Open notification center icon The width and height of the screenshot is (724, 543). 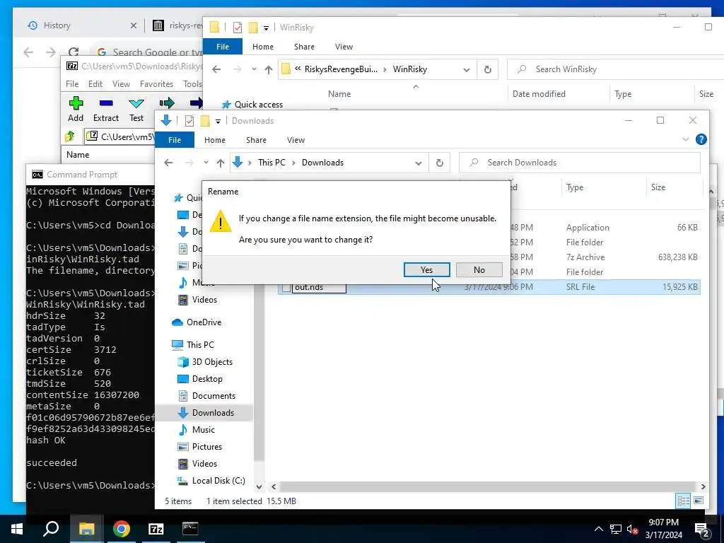click(x=702, y=530)
